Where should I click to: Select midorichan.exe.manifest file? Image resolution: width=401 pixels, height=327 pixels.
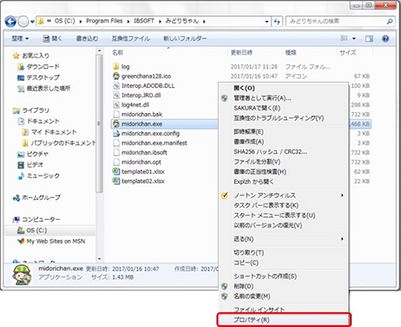coord(155,143)
